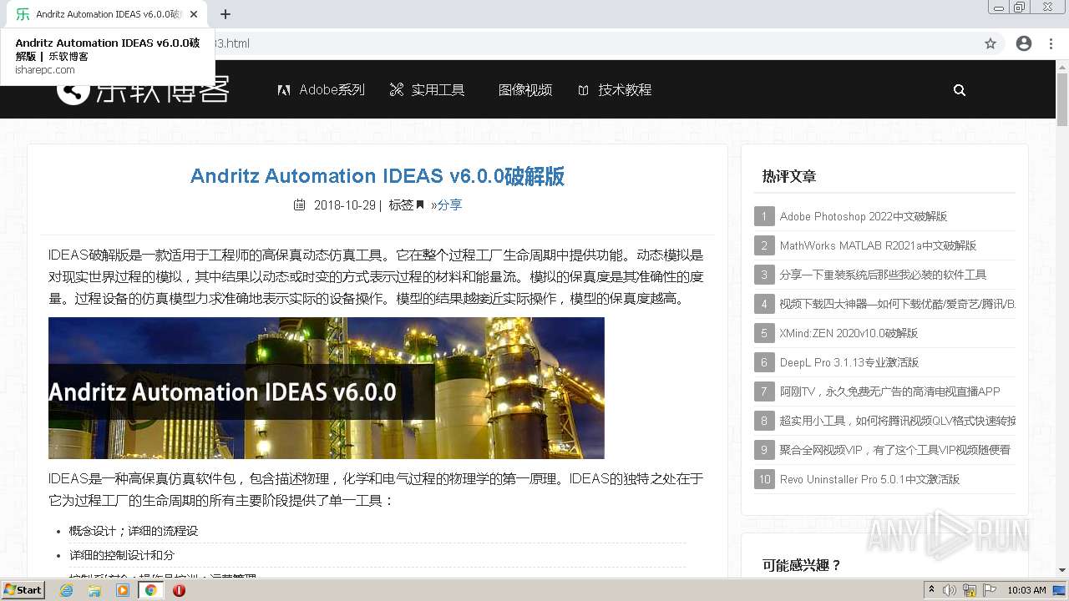
Task: Click the 热评文章 section heading
Action: tap(789, 176)
